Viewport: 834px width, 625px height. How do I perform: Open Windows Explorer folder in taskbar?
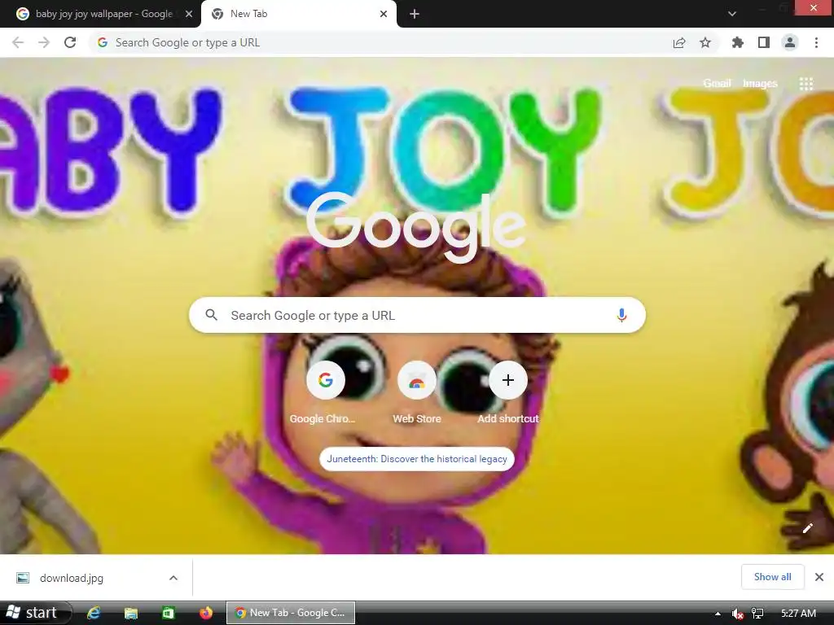point(131,613)
